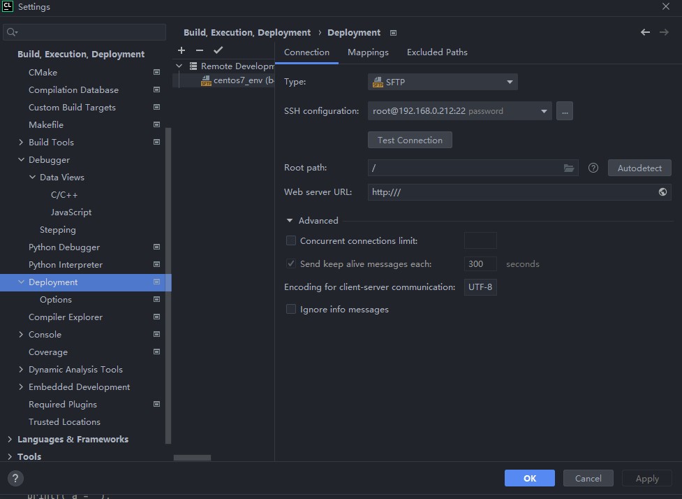Click the keep alive seconds field
The height and width of the screenshot is (499, 682).
[480, 264]
